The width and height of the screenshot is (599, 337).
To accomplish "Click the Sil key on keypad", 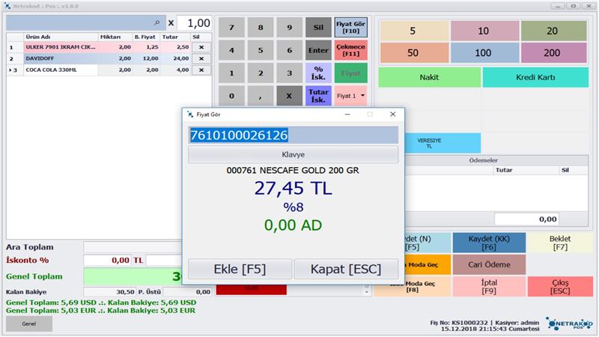I will coord(318,28).
